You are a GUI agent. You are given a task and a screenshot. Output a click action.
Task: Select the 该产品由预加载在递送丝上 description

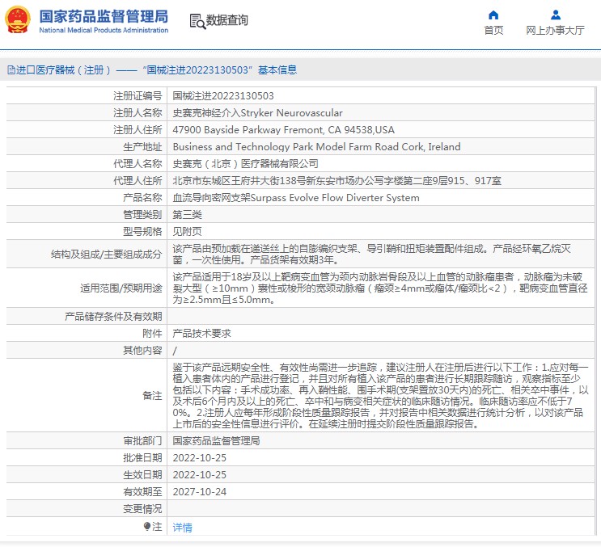[x=371, y=255]
